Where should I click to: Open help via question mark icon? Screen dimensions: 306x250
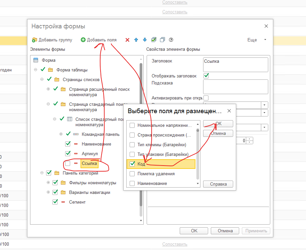coord(171,40)
